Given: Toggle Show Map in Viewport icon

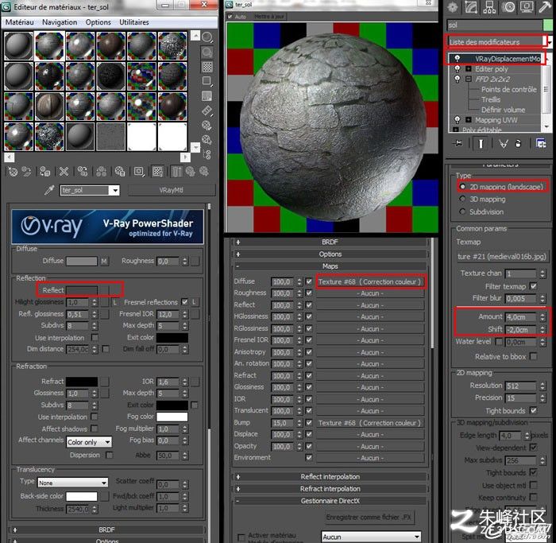Looking at the screenshot, I should pyautogui.click(x=158, y=172).
